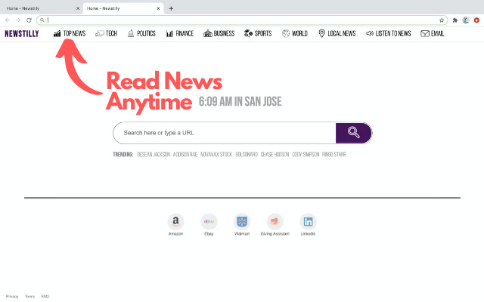
Task: Click trending topic Novavax Stock
Action: (x=216, y=154)
